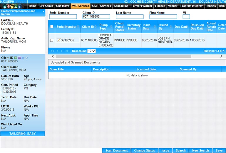Open the Row count dropdown
226x153 pixels.
(92, 51)
